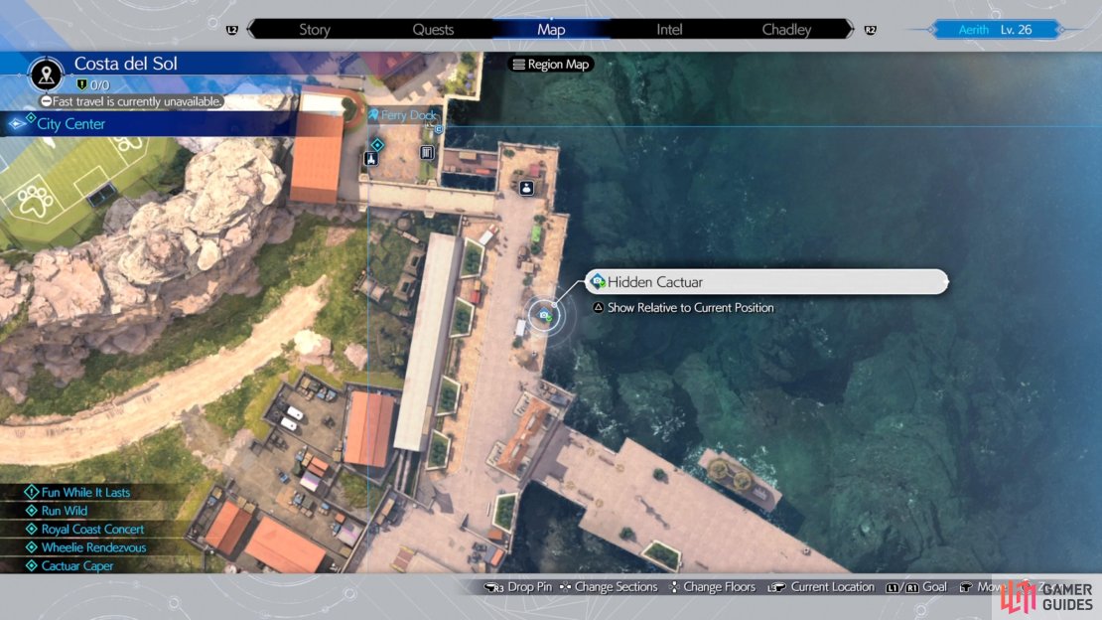The width and height of the screenshot is (1102, 620).
Task: Click the Hidden Cactuar tooltip label
Action: pyautogui.click(x=766, y=282)
